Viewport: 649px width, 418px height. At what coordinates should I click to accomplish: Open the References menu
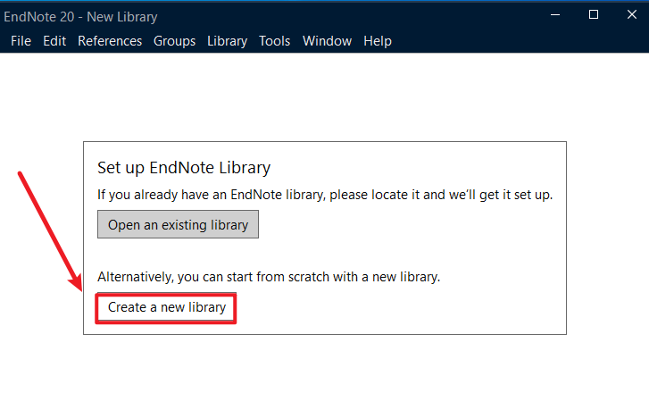(x=110, y=41)
